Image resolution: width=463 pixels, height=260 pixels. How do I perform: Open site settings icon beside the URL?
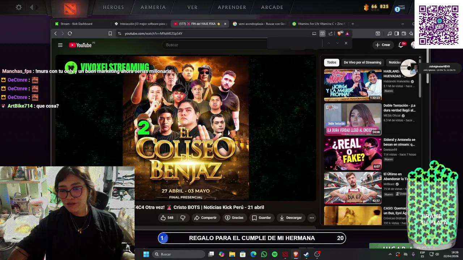tap(119, 34)
